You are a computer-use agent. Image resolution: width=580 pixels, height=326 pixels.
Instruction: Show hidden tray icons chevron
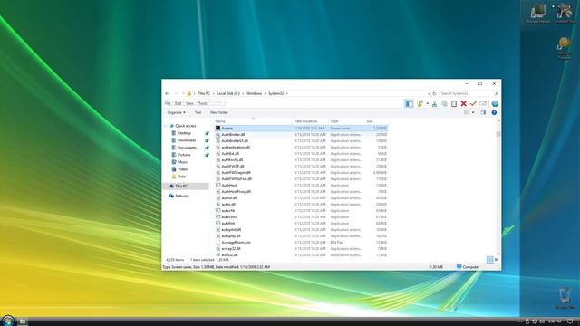click(520, 321)
